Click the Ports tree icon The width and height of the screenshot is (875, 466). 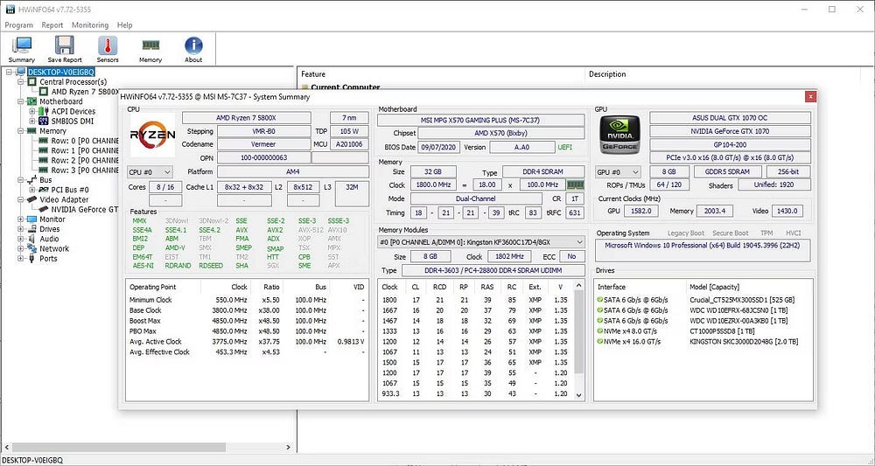[32, 259]
